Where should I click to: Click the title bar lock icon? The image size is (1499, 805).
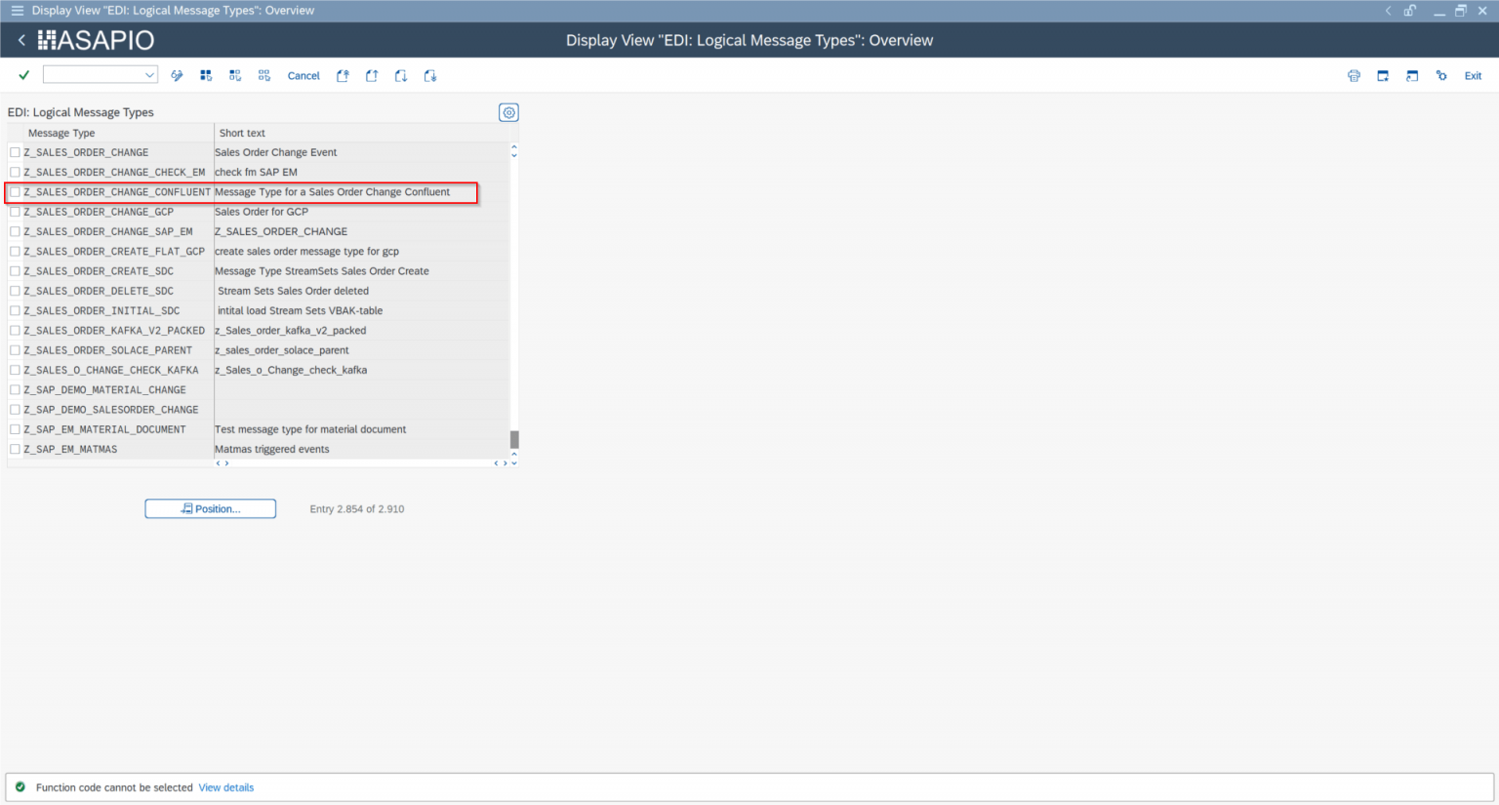tap(1410, 11)
